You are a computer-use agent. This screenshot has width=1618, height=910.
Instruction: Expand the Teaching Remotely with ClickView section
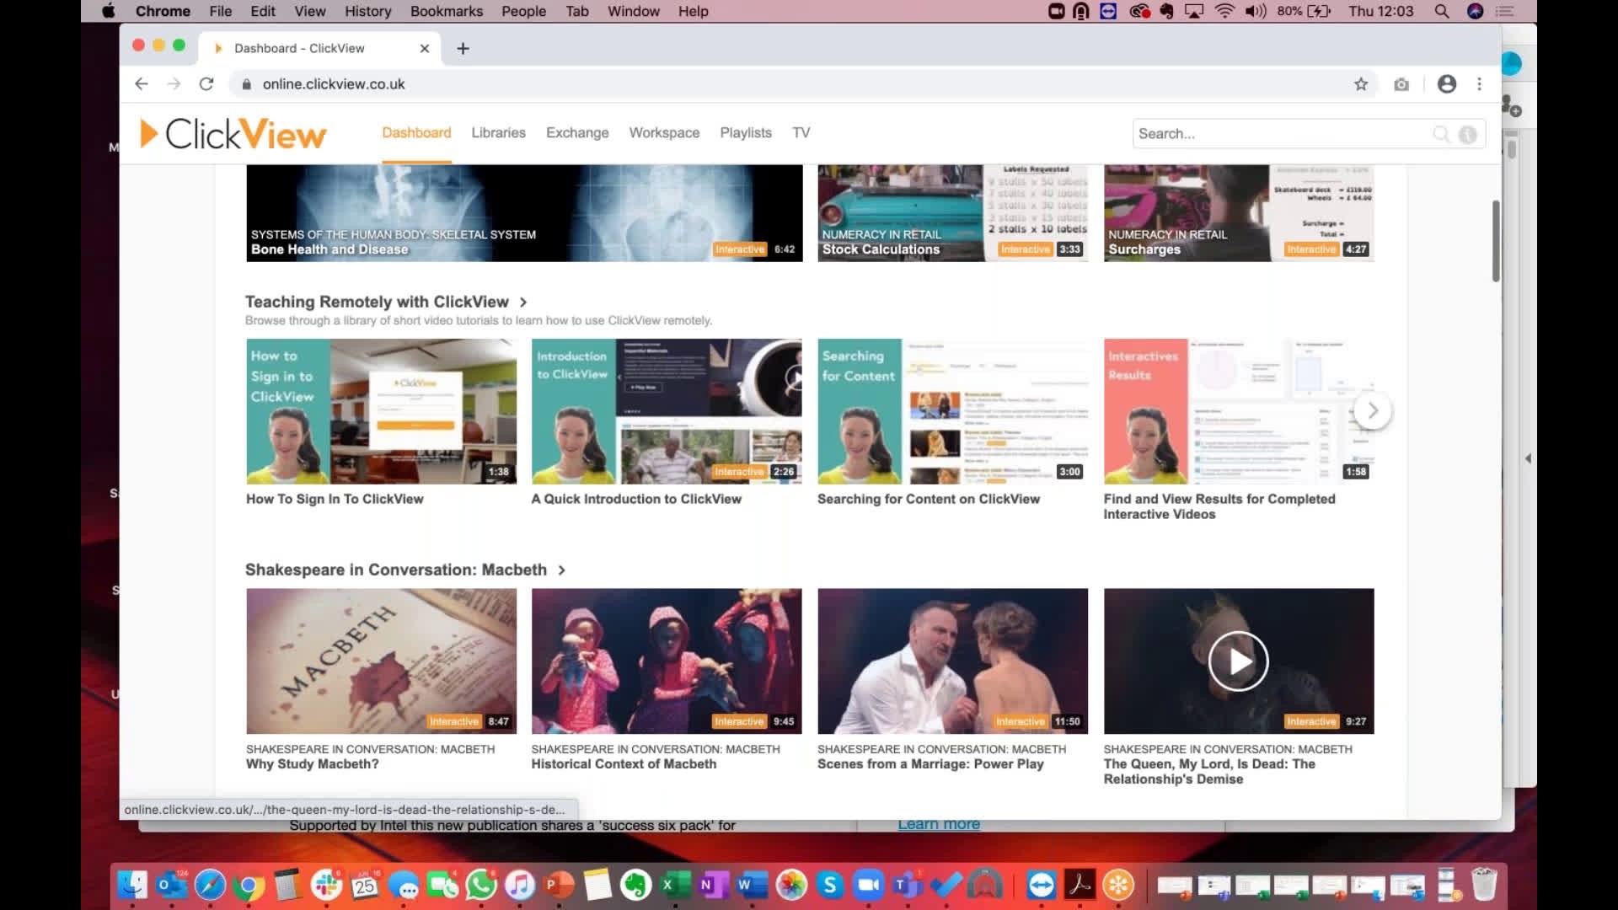tap(522, 302)
